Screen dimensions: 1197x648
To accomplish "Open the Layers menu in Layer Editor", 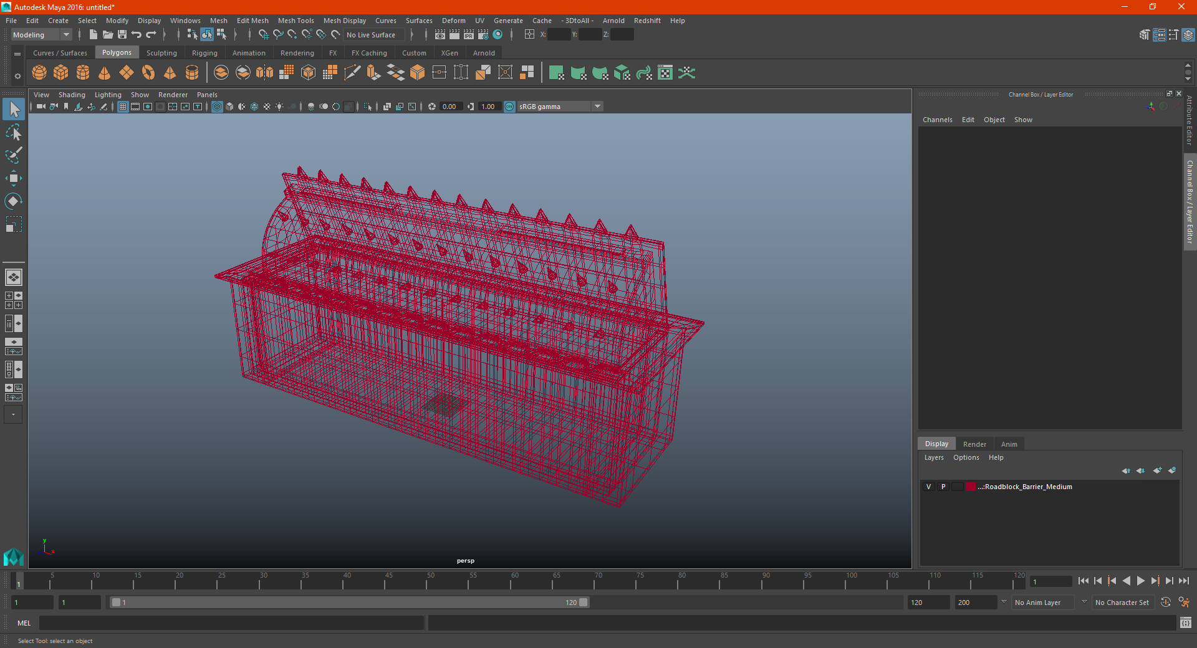I will click(x=934, y=457).
